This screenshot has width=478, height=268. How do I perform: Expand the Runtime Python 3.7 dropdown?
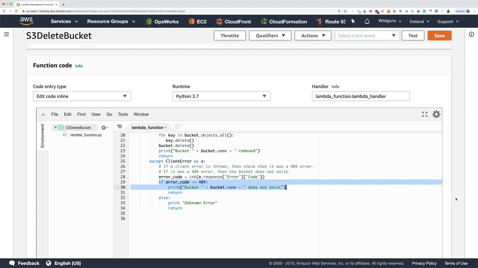(221, 96)
